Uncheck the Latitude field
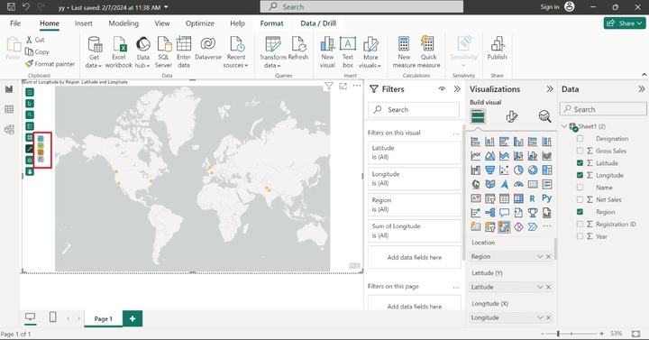 (580, 163)
